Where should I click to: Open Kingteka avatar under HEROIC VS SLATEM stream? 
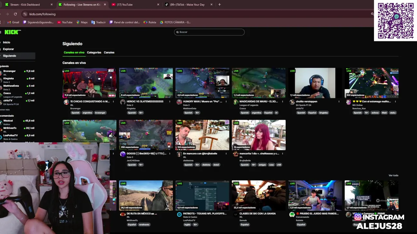tap(122, 102)
